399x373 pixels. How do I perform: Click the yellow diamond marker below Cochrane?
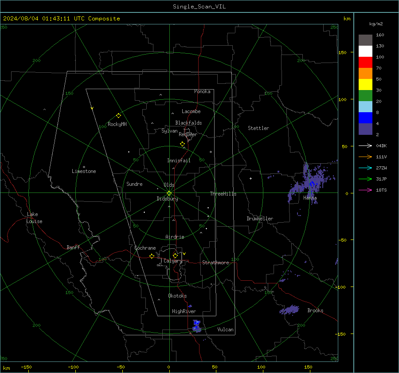point(152,256)
